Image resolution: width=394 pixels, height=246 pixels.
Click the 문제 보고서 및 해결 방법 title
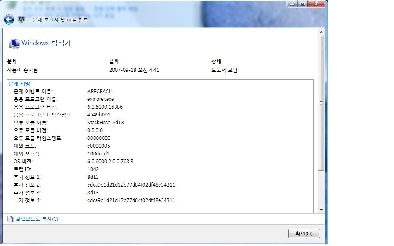(60, 20)
